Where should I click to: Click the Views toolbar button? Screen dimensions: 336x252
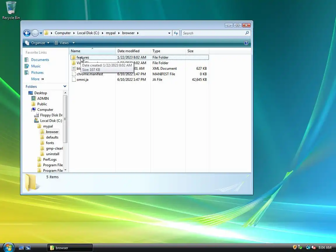point(61,43)
